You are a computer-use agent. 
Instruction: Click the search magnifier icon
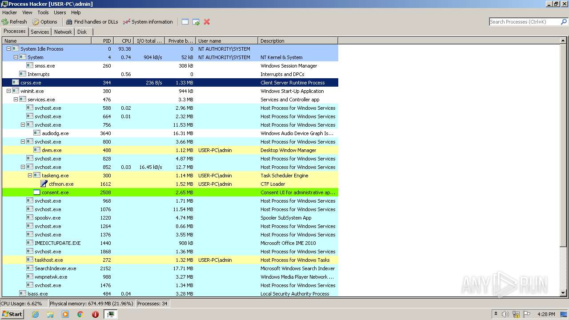[x=564, y=22]
